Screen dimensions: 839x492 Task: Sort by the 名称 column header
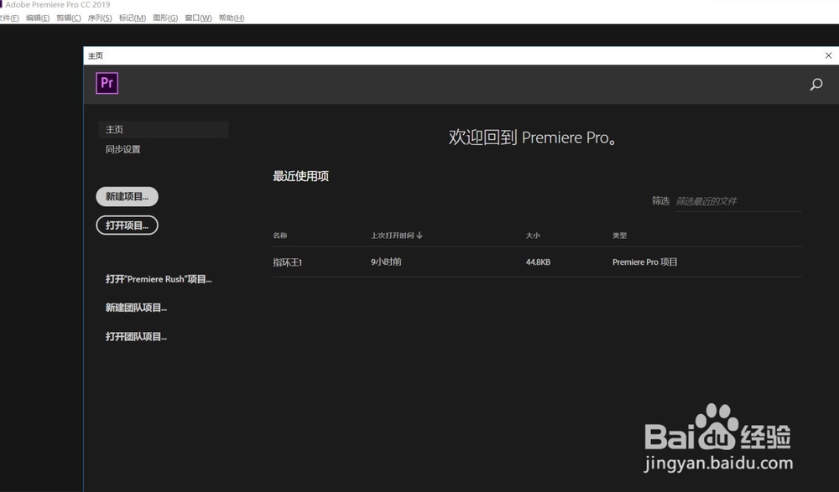[x=280, y=236]
